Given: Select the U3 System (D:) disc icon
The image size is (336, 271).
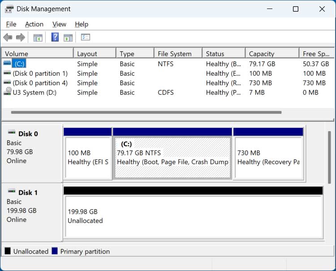Looking at the screenshot, I should click(x=7, y=92).
